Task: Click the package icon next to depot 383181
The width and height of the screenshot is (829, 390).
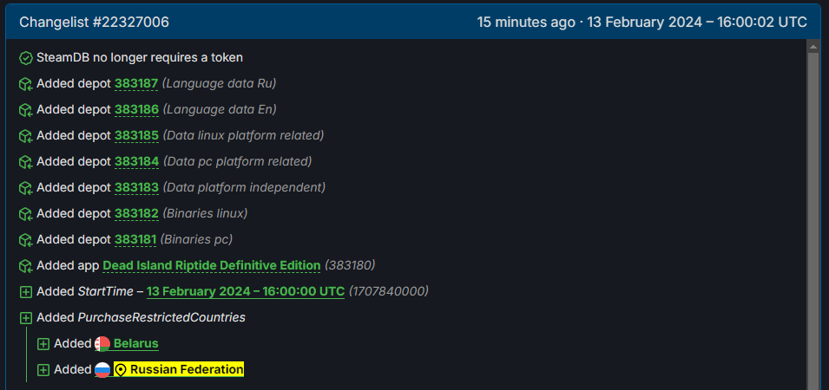Action: (x=26, y=240)
